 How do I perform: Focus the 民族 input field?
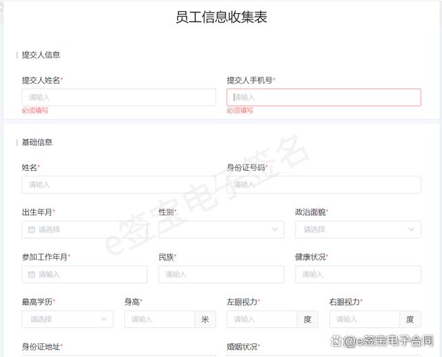tap(221, 275)
